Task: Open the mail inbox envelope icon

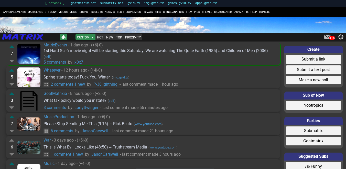Action: [327, 37]
